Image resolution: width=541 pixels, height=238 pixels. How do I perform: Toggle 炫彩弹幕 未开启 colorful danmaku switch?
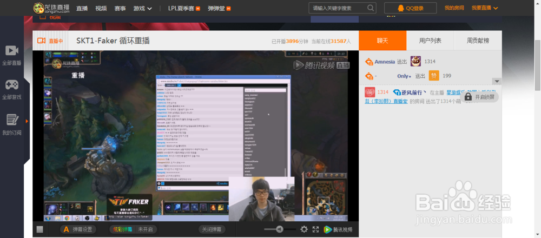coord(133,229)
